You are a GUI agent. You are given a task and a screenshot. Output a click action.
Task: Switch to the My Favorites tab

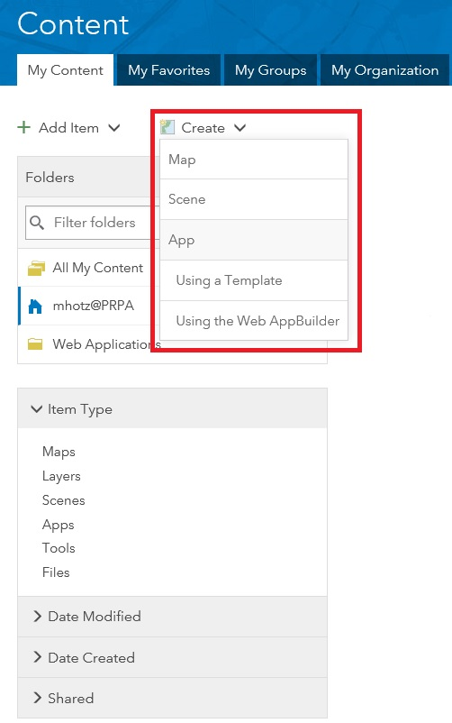pyautogui.click(x=168, y=70)
